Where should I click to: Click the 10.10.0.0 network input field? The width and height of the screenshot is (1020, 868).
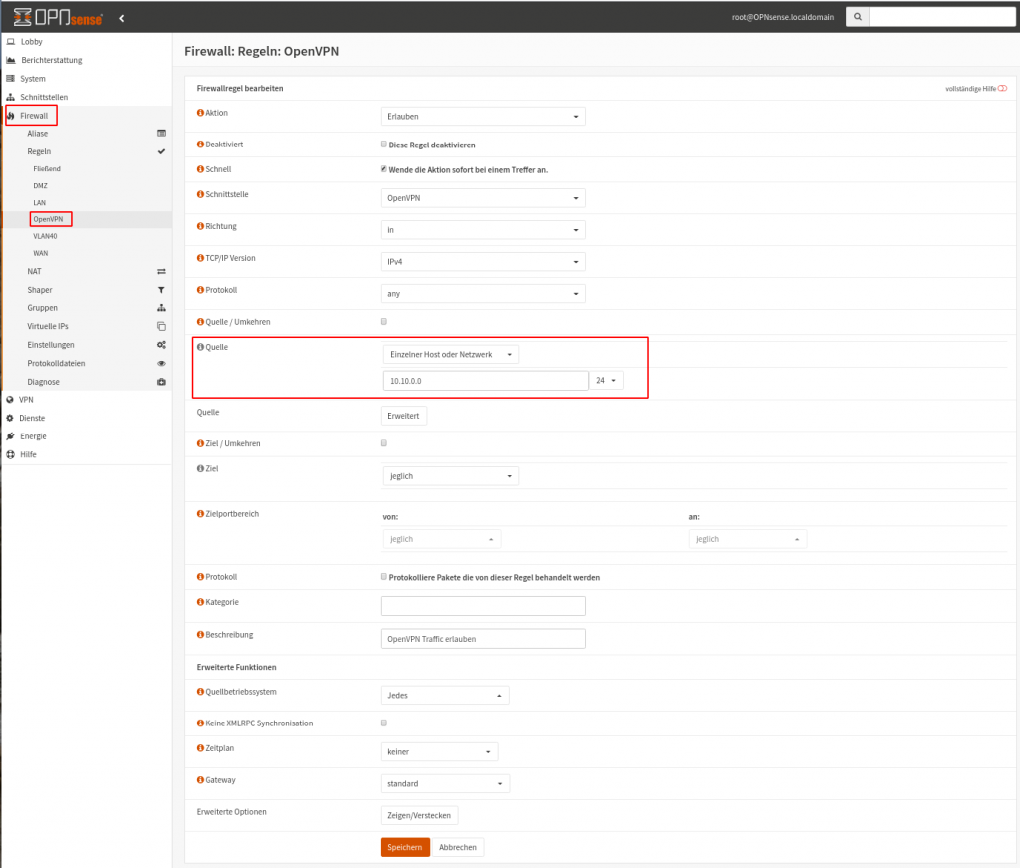(x=482, y=380)
